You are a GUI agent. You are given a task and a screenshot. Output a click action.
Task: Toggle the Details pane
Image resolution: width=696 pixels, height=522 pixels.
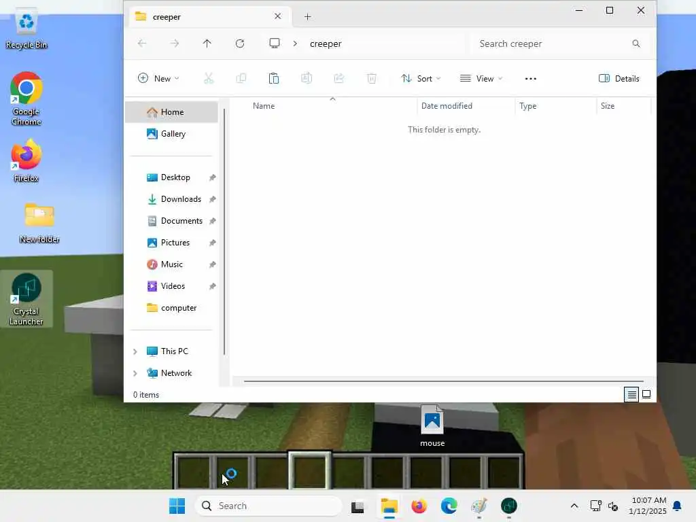pyautogui.click(x=619, y=79)
